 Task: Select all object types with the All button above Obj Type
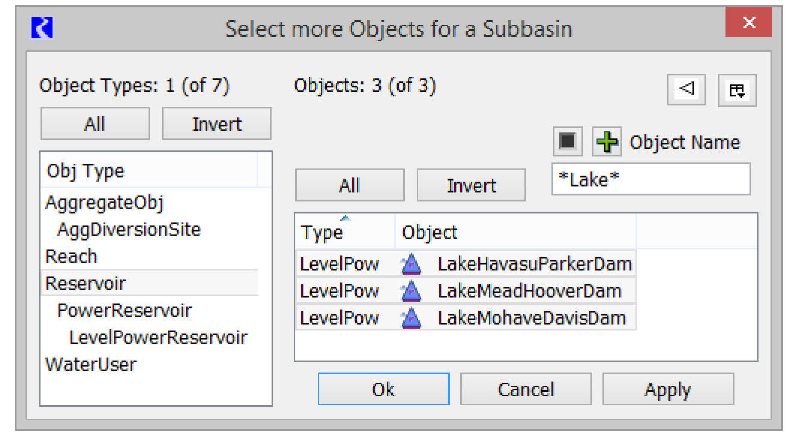point(95,125)
